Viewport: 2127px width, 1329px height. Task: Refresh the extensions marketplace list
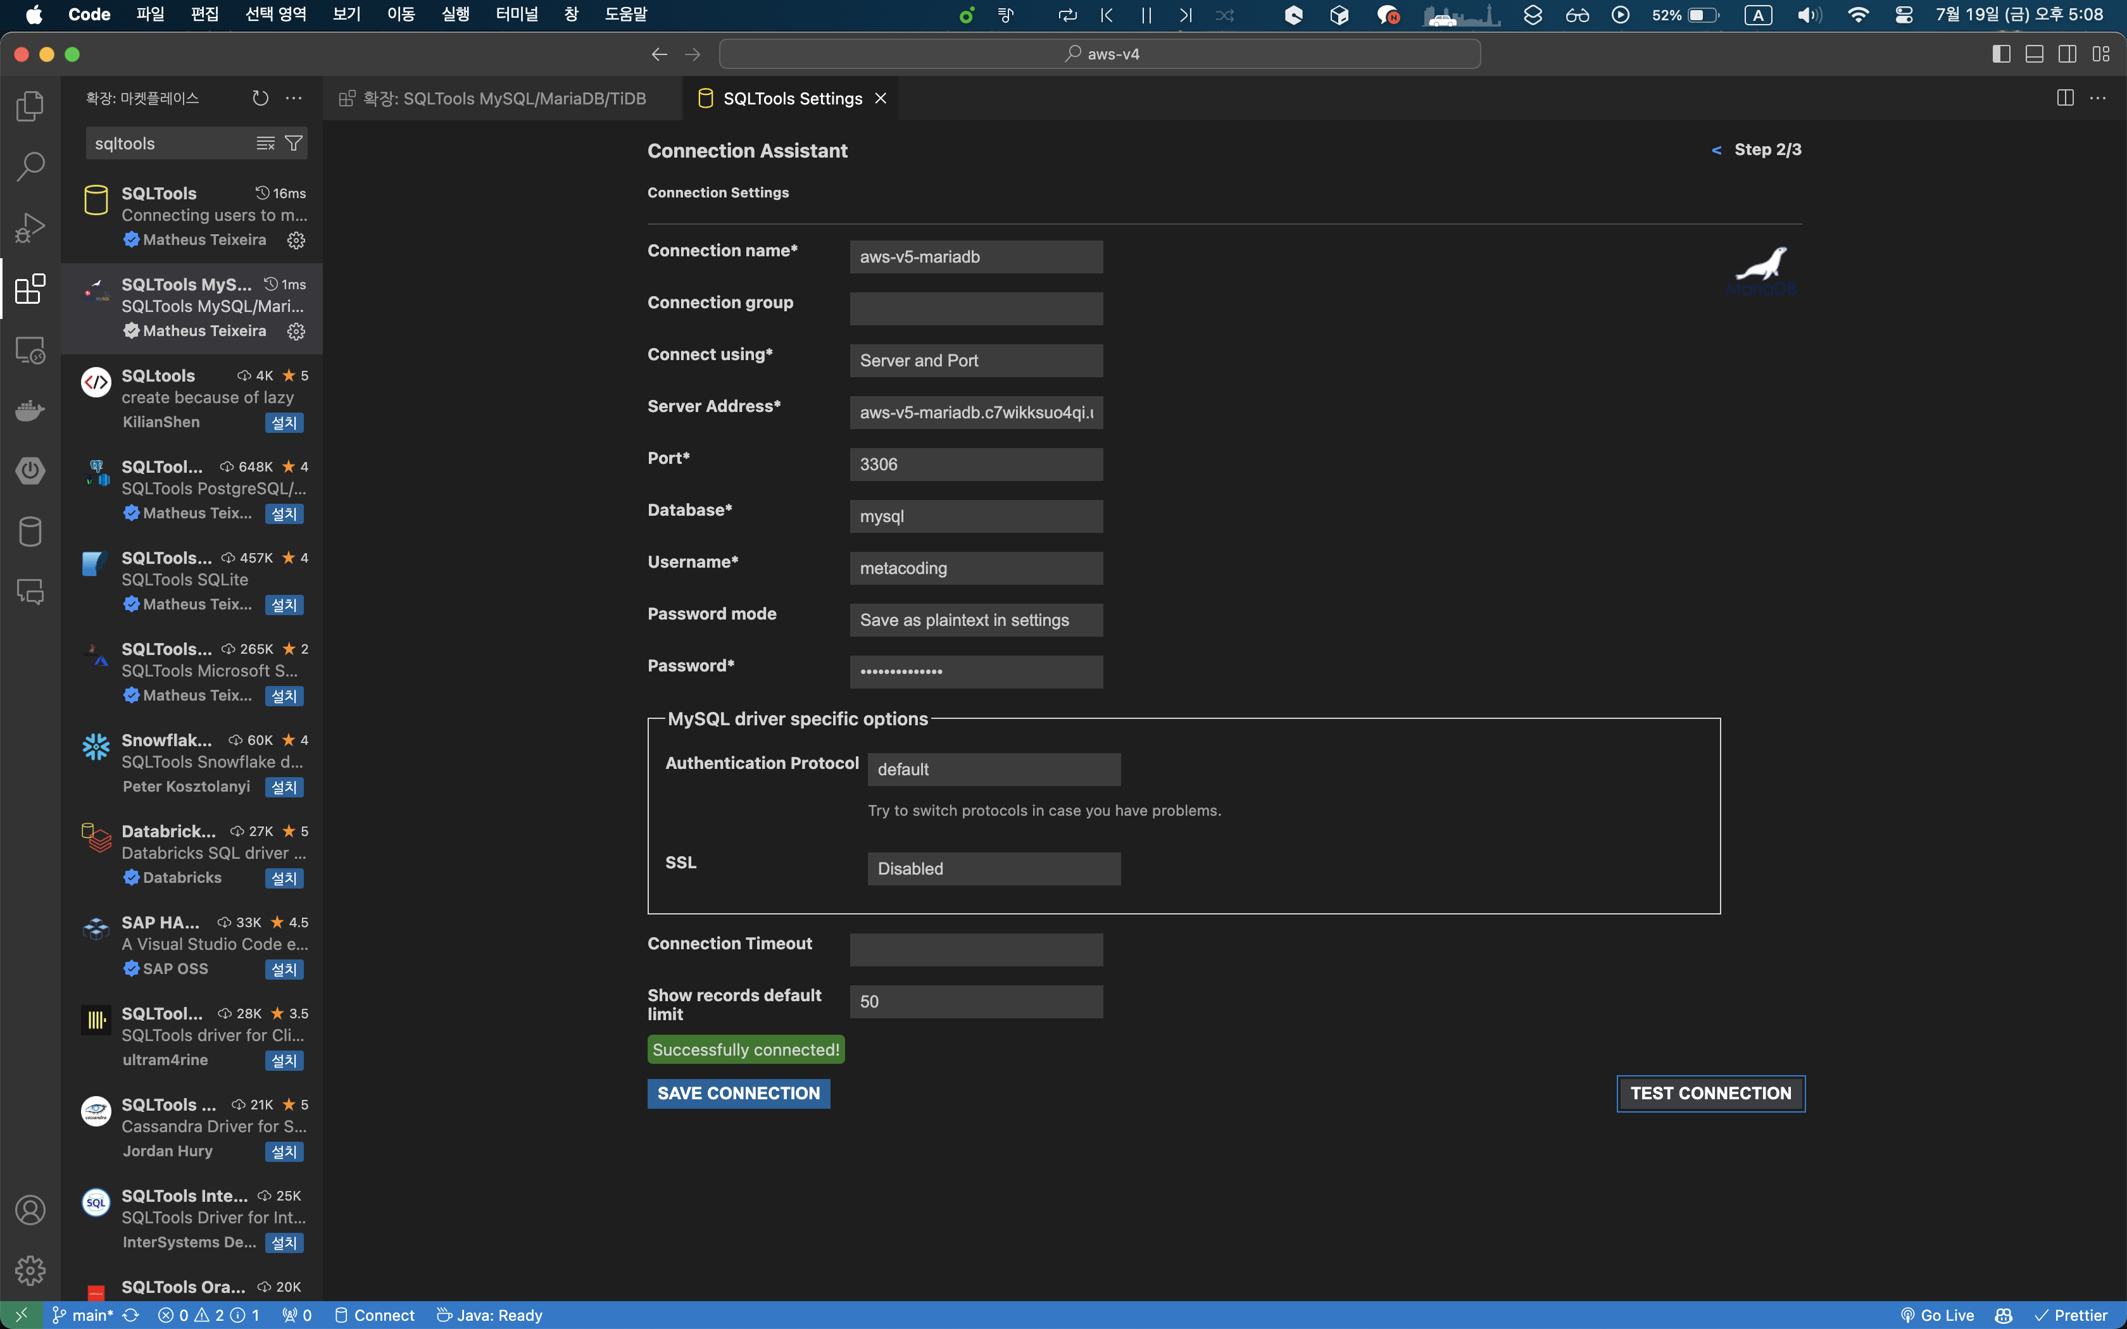click(260, 99)
